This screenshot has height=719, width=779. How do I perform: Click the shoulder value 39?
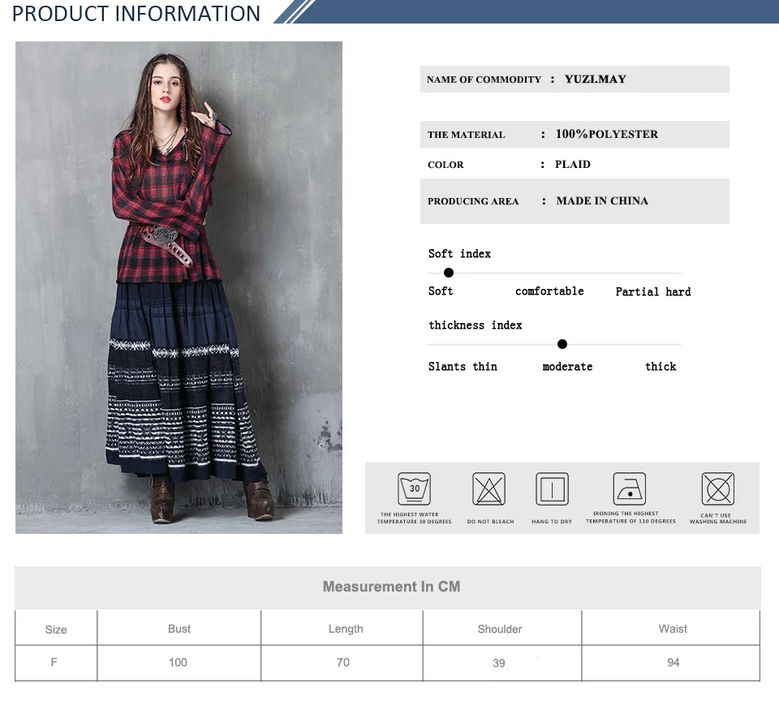point(499,663)
